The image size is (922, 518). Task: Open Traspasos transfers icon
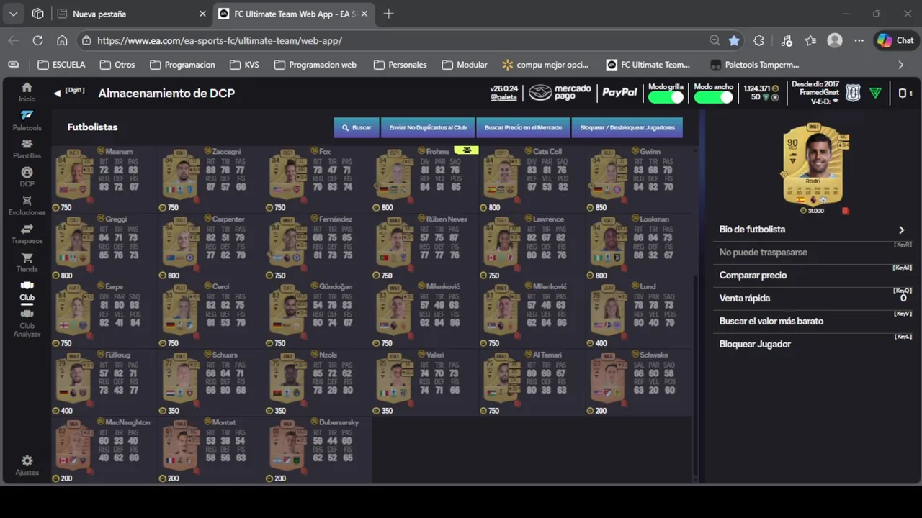[27, 234]
